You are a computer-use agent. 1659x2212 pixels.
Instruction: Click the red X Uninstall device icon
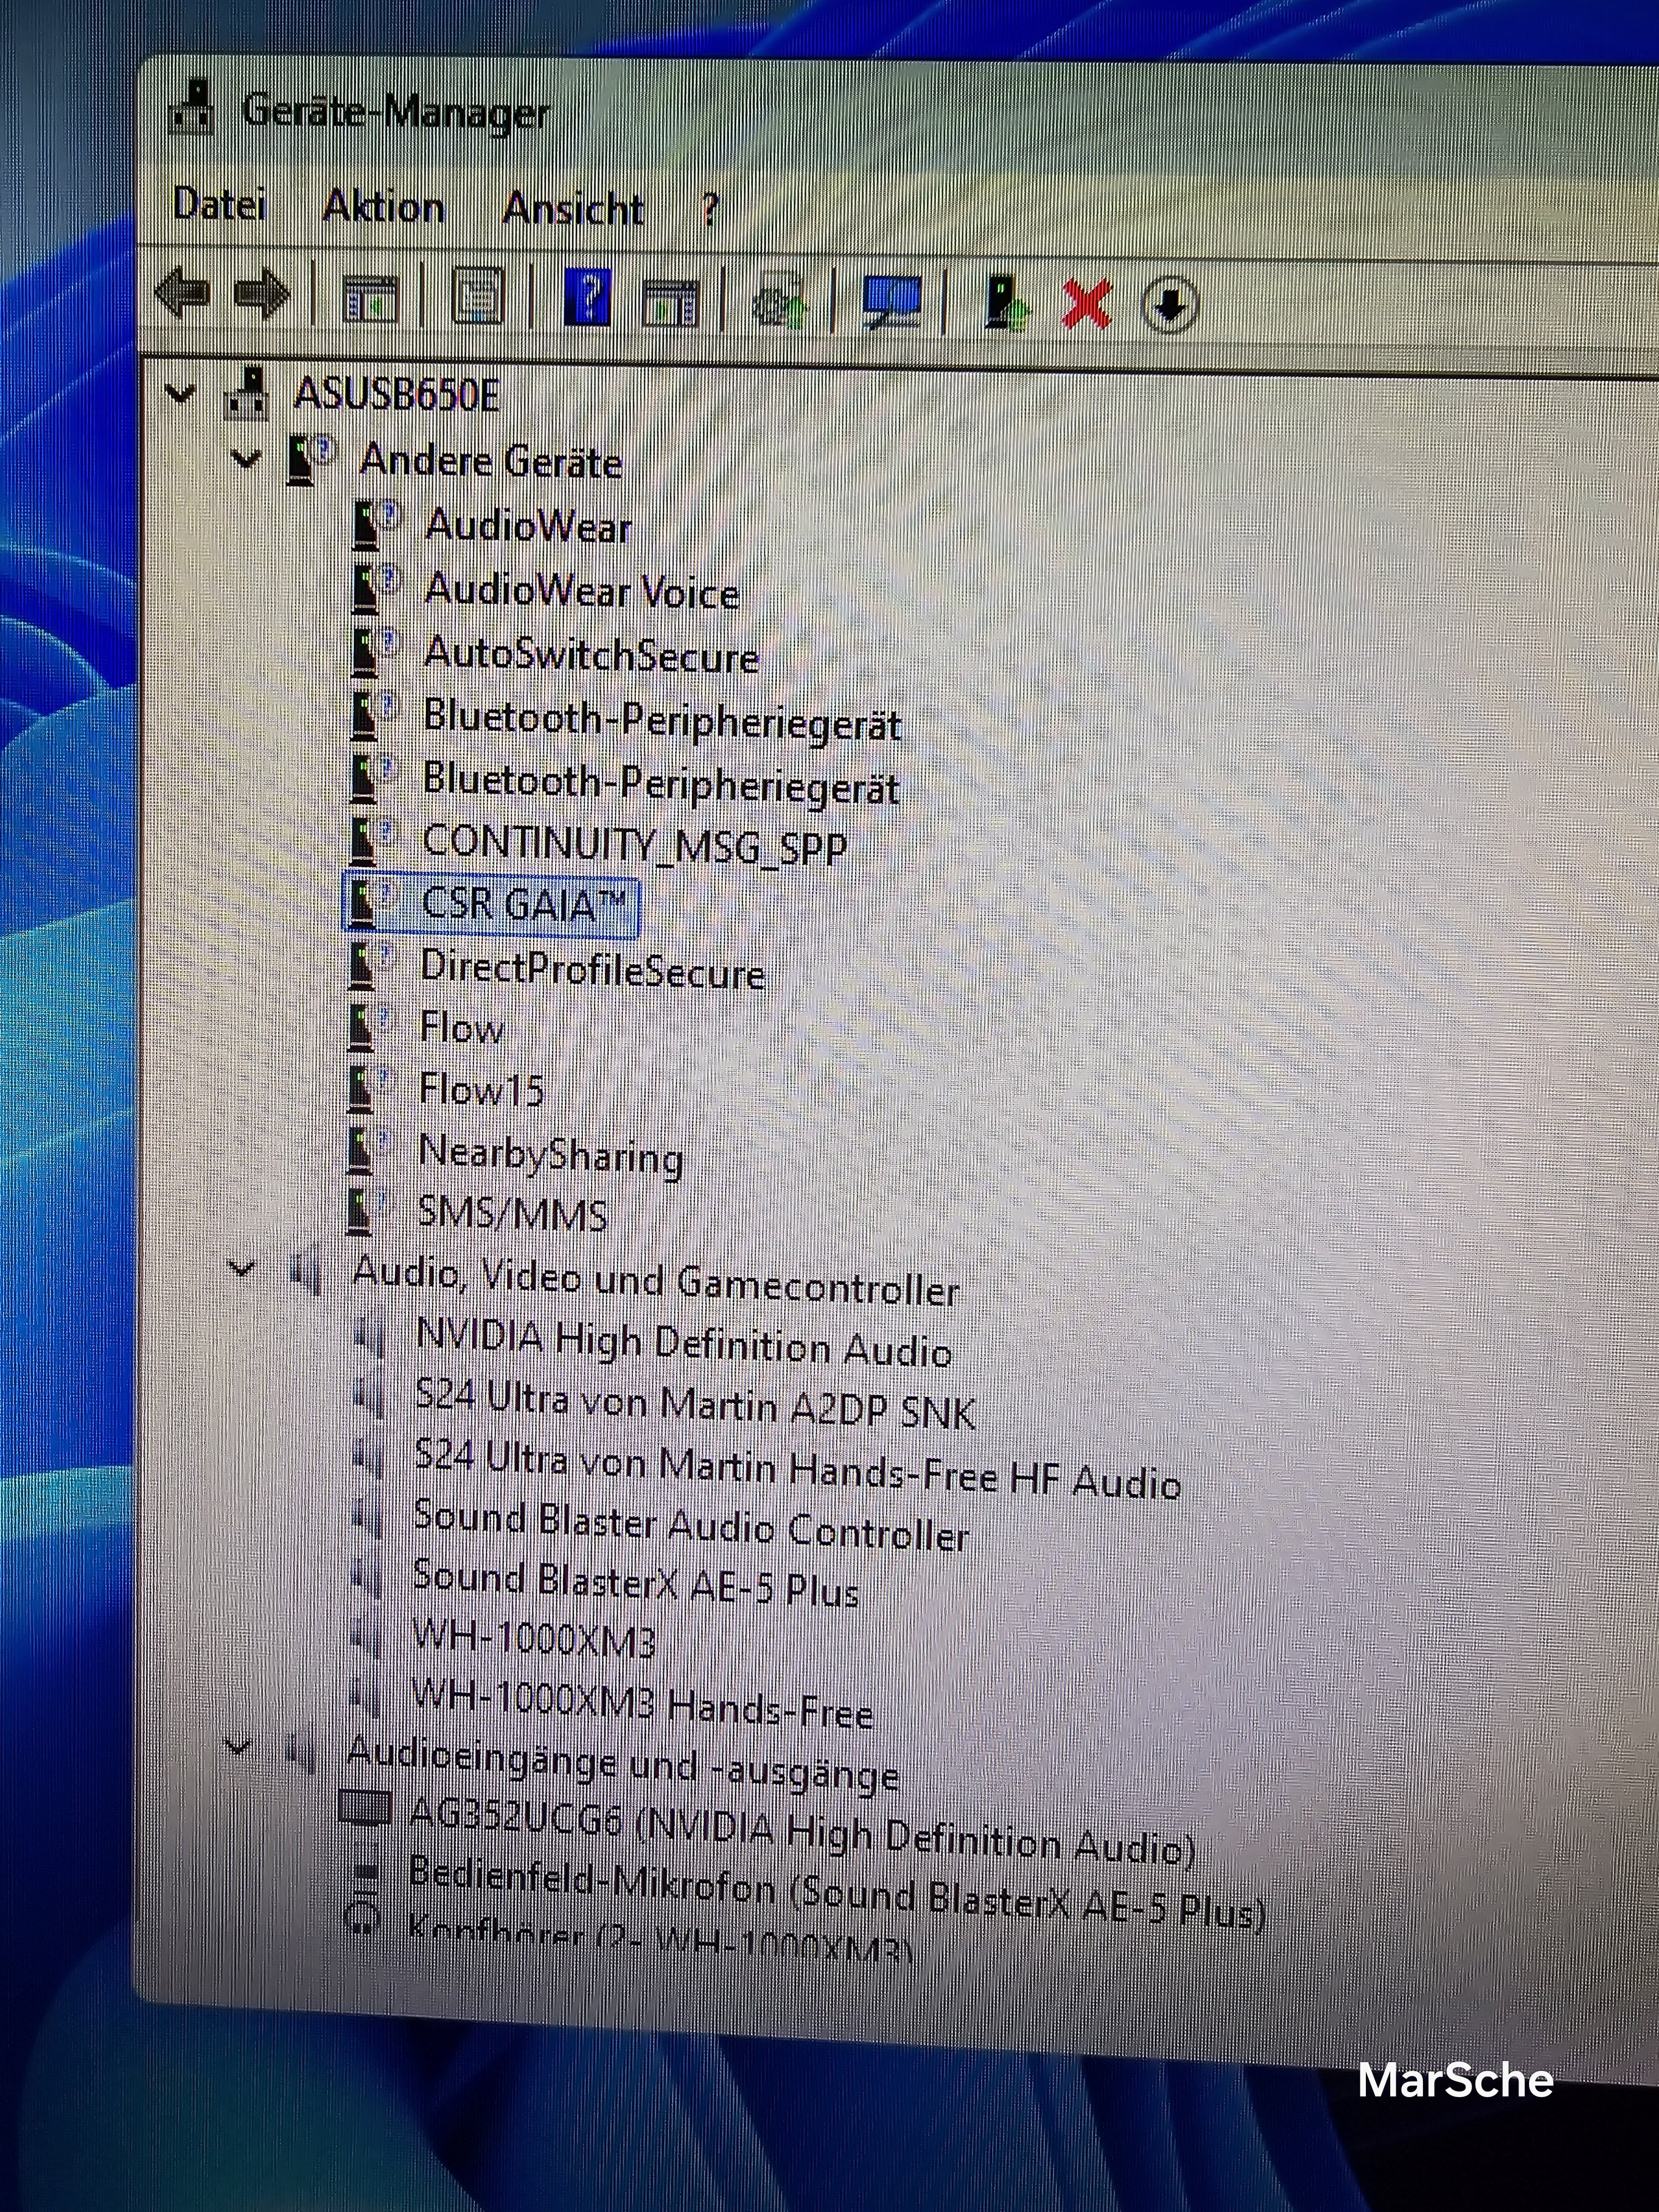pos(1086,303)
